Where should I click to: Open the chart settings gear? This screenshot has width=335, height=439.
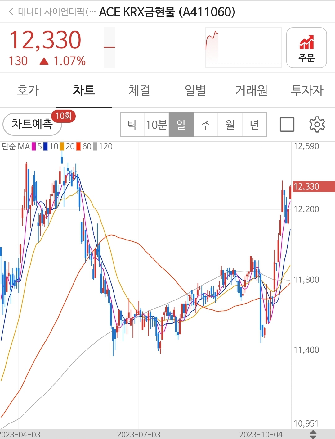(x=317, y=125)
